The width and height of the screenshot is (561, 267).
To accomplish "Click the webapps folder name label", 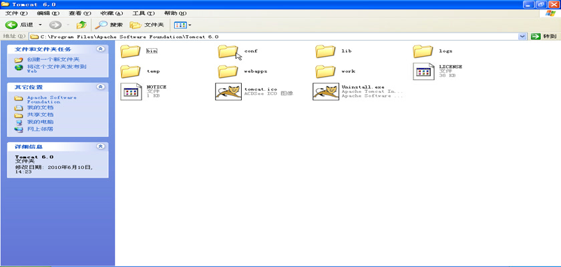I will [x=255, y=71].
